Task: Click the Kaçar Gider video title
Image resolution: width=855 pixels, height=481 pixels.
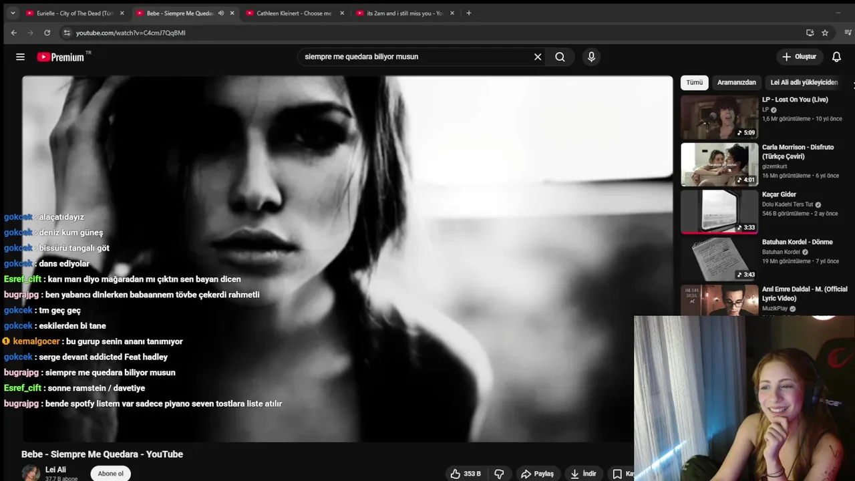Action: coord(779,194)
